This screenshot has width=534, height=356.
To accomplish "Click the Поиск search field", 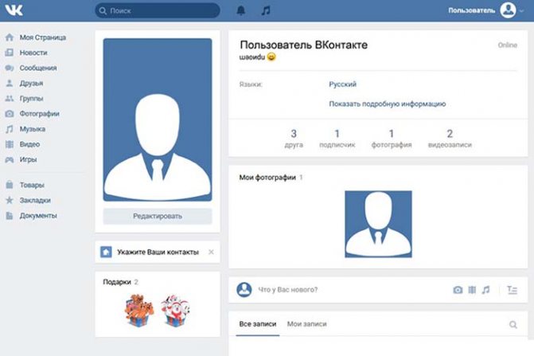I will point(158,10).
